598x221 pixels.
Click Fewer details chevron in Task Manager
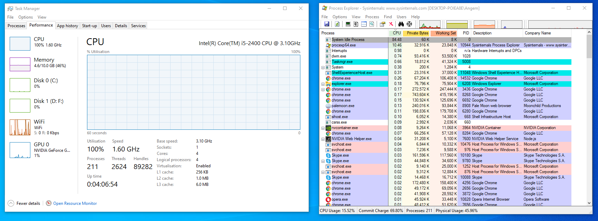[x=11, y=203]
